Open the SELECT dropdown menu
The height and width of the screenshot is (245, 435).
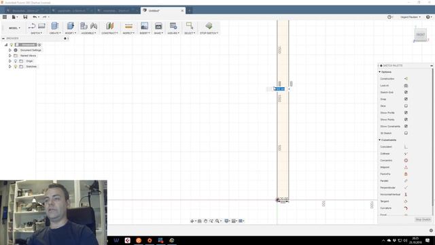(x=190, y=33)
